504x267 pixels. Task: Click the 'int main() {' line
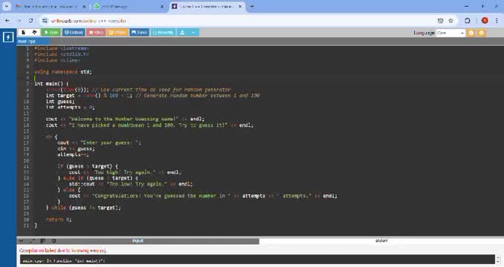pos(51,84)
